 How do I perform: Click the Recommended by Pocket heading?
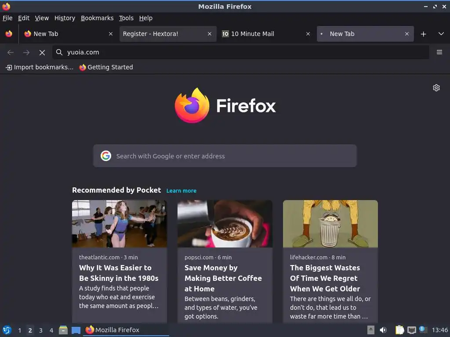click(x=116, y=190)
